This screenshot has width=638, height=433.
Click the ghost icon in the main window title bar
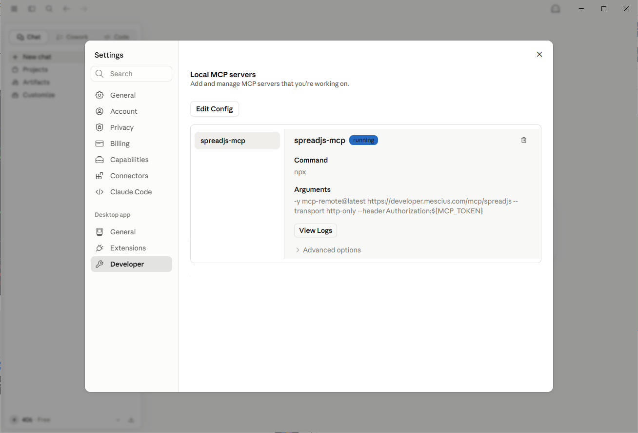tap(556, 9)
